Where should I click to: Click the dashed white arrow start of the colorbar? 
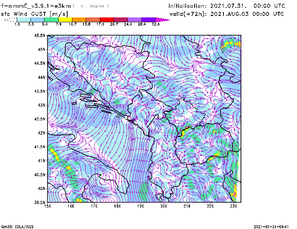click(x=10, y=20)
